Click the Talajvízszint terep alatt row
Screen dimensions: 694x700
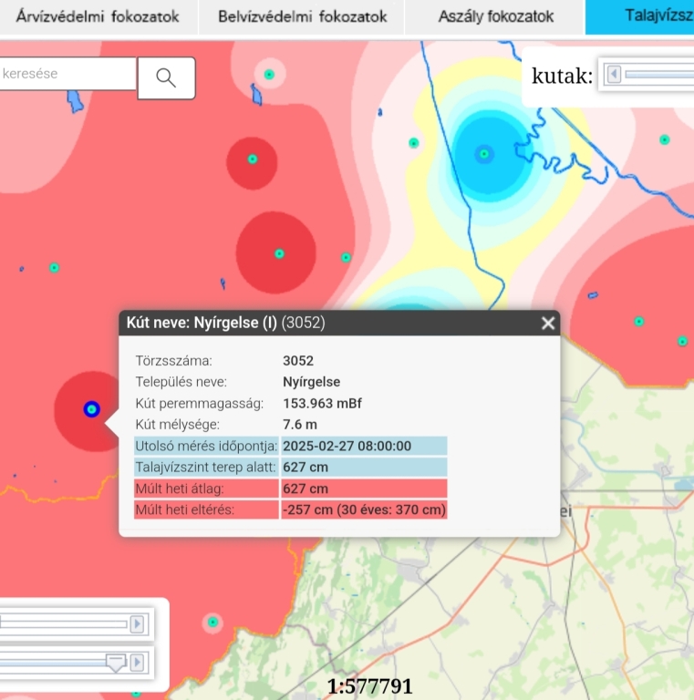(x=291, y=468)
